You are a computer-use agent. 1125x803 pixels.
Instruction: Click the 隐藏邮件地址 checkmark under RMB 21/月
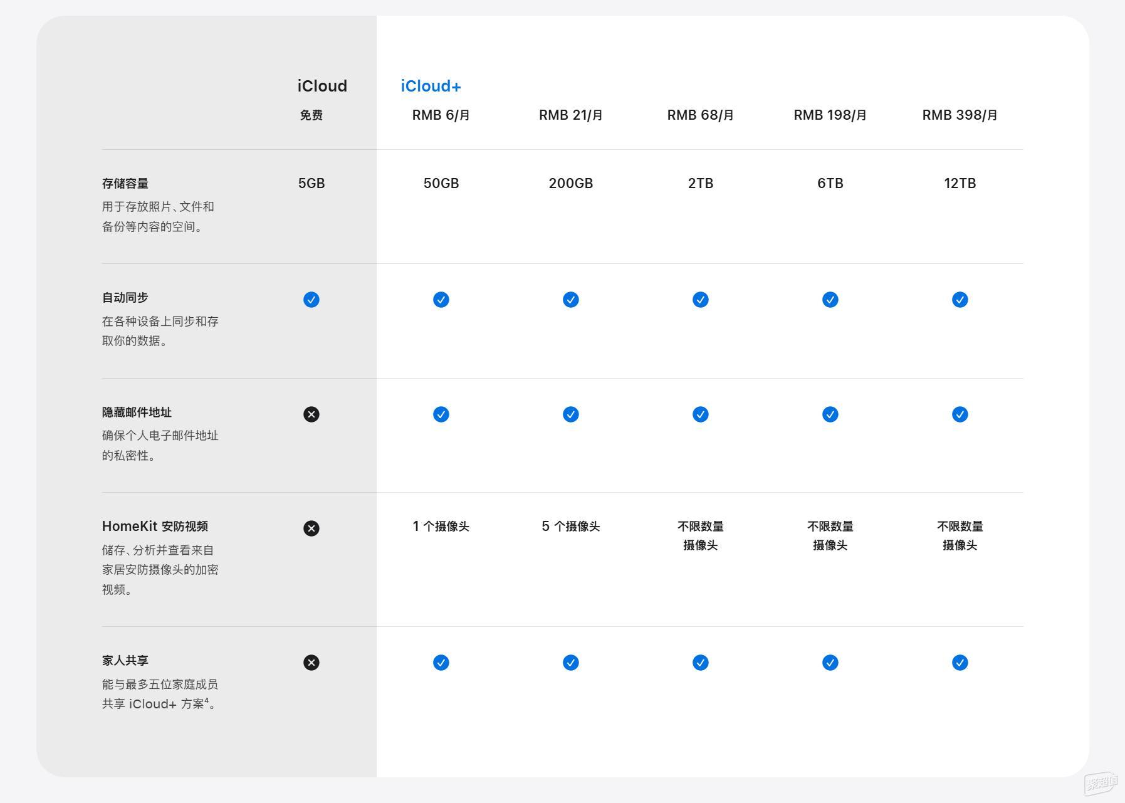[x=571, y=414]
